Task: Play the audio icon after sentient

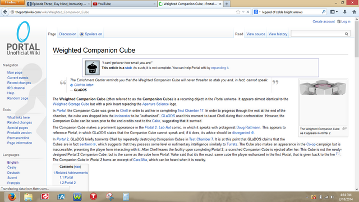Action: [x=94, y=144]
